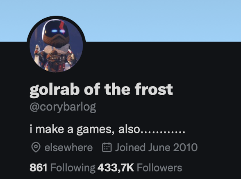Click the trailing dots after "also"
Viewport: 241px width, 179px height.
point(163,132)
